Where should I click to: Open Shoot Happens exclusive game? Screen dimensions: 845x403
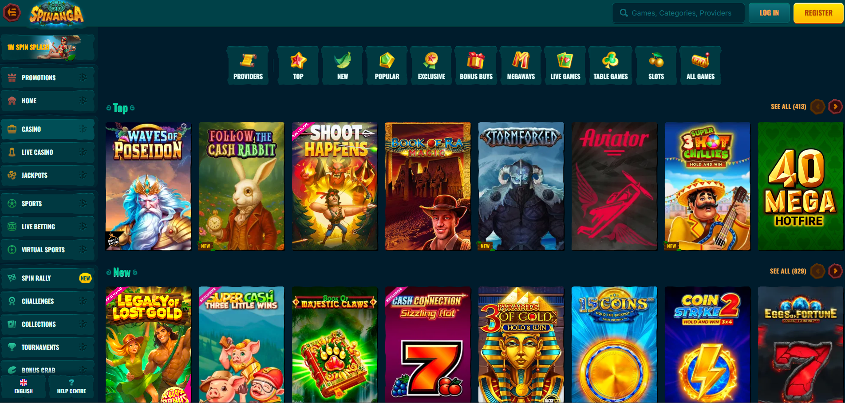pyautogui.click(x=335, y=186)
